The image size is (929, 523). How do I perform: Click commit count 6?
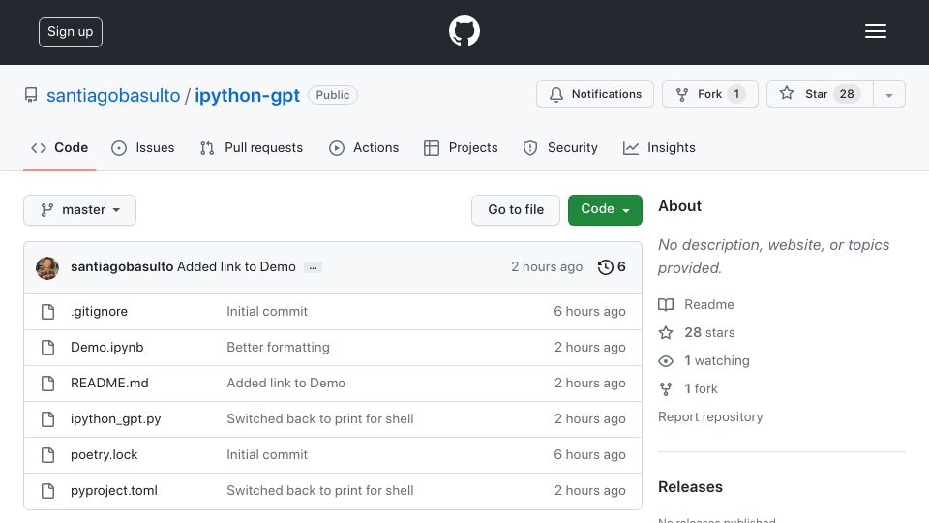(x=621, y=267)
